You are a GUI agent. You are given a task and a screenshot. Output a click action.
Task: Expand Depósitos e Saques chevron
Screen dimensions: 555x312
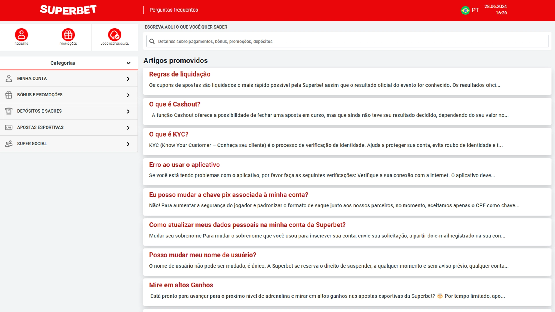tap(128, 112)
